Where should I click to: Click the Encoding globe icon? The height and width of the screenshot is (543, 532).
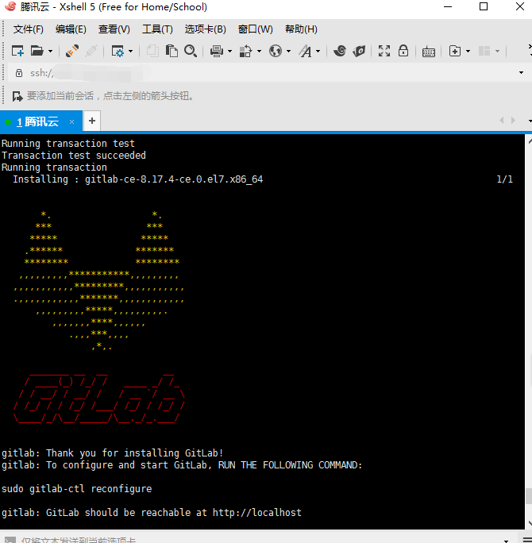point(276,52)
